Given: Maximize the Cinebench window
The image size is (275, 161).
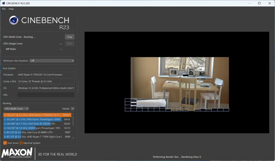Looking at the screenshot, I should point(259,3).
